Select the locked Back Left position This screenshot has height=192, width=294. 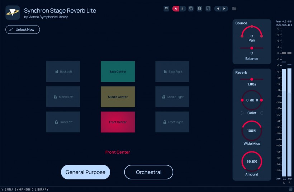(x=63, y=71)
